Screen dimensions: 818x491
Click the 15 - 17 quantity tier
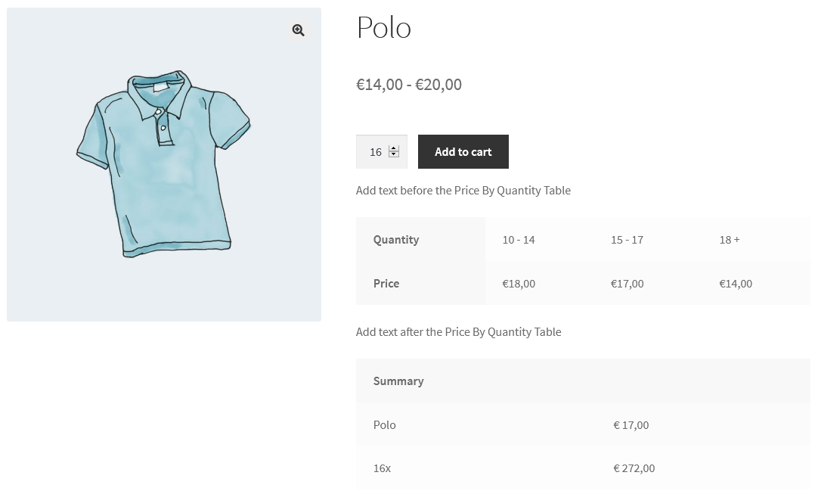[x=627, y=240]
